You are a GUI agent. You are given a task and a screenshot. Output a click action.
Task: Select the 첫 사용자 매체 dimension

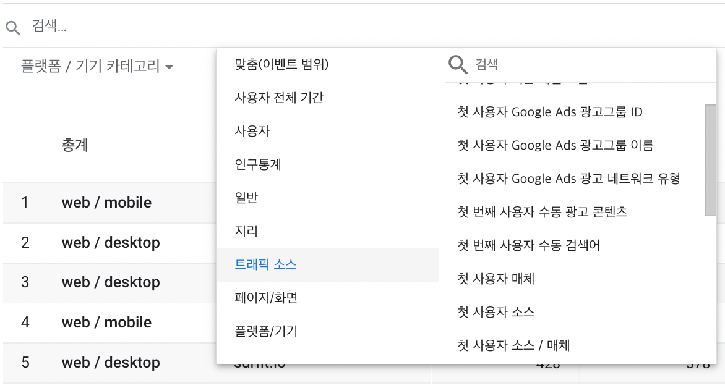tap(495, 279)
